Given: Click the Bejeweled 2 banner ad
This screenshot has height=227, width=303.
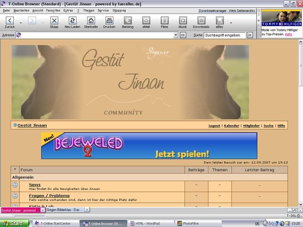Looking at the screenshot, I should pos(149,146).
